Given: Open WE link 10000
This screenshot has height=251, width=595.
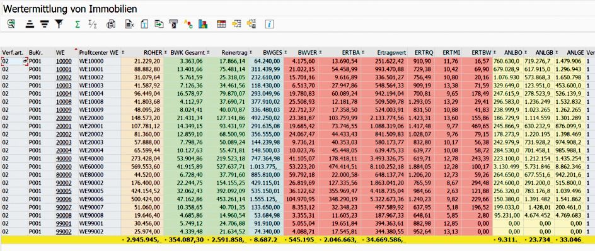Looking at the screenshot, I should click(64, 61).
